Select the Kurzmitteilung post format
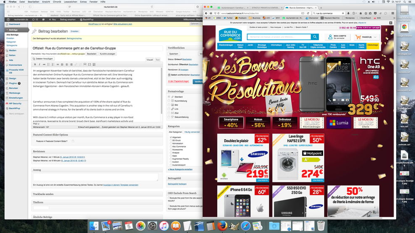Screen dimensions: 415x233 point(169,101)
